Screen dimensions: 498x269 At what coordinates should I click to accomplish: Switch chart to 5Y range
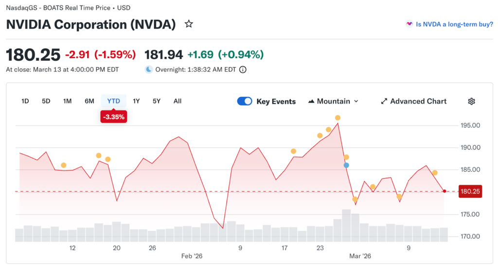click(157, 101)
